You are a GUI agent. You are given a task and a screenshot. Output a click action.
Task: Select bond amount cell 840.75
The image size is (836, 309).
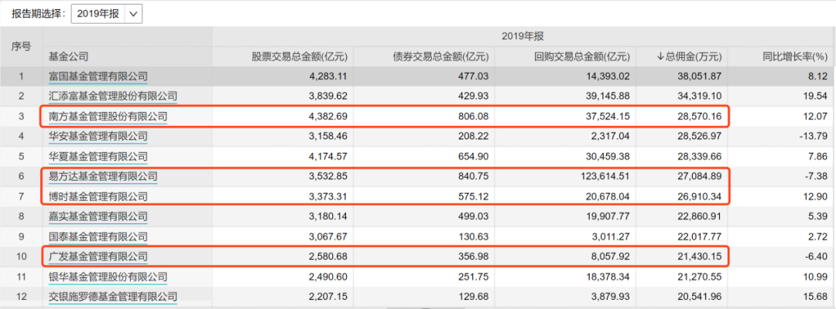pos(475,177)
